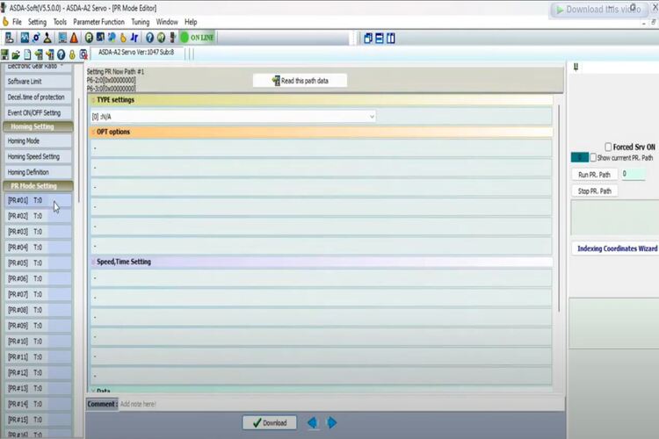Click the pin icon on the right panel
This screenshot has height=439, width=659.
(x=576, y=67)
